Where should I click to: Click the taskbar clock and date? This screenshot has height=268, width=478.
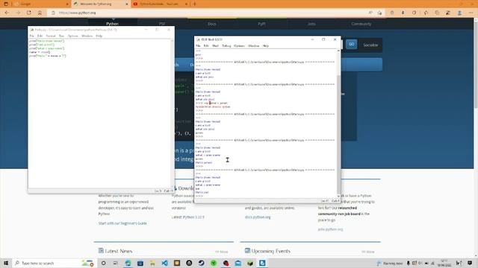[x=444, y=263]
